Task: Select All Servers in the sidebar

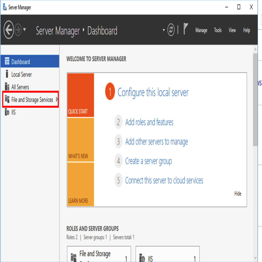Action: click(30, 87)
